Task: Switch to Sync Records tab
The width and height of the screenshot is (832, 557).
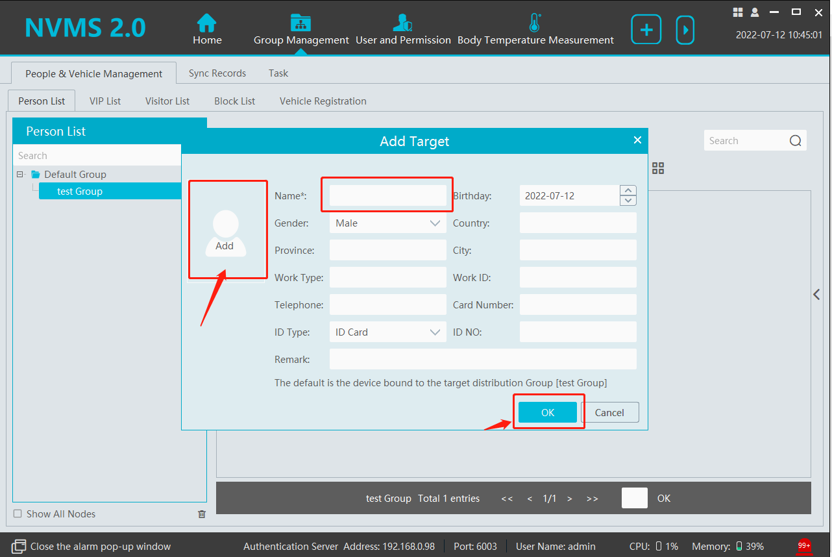Action: pyautogui.click(x=217, y=73)
